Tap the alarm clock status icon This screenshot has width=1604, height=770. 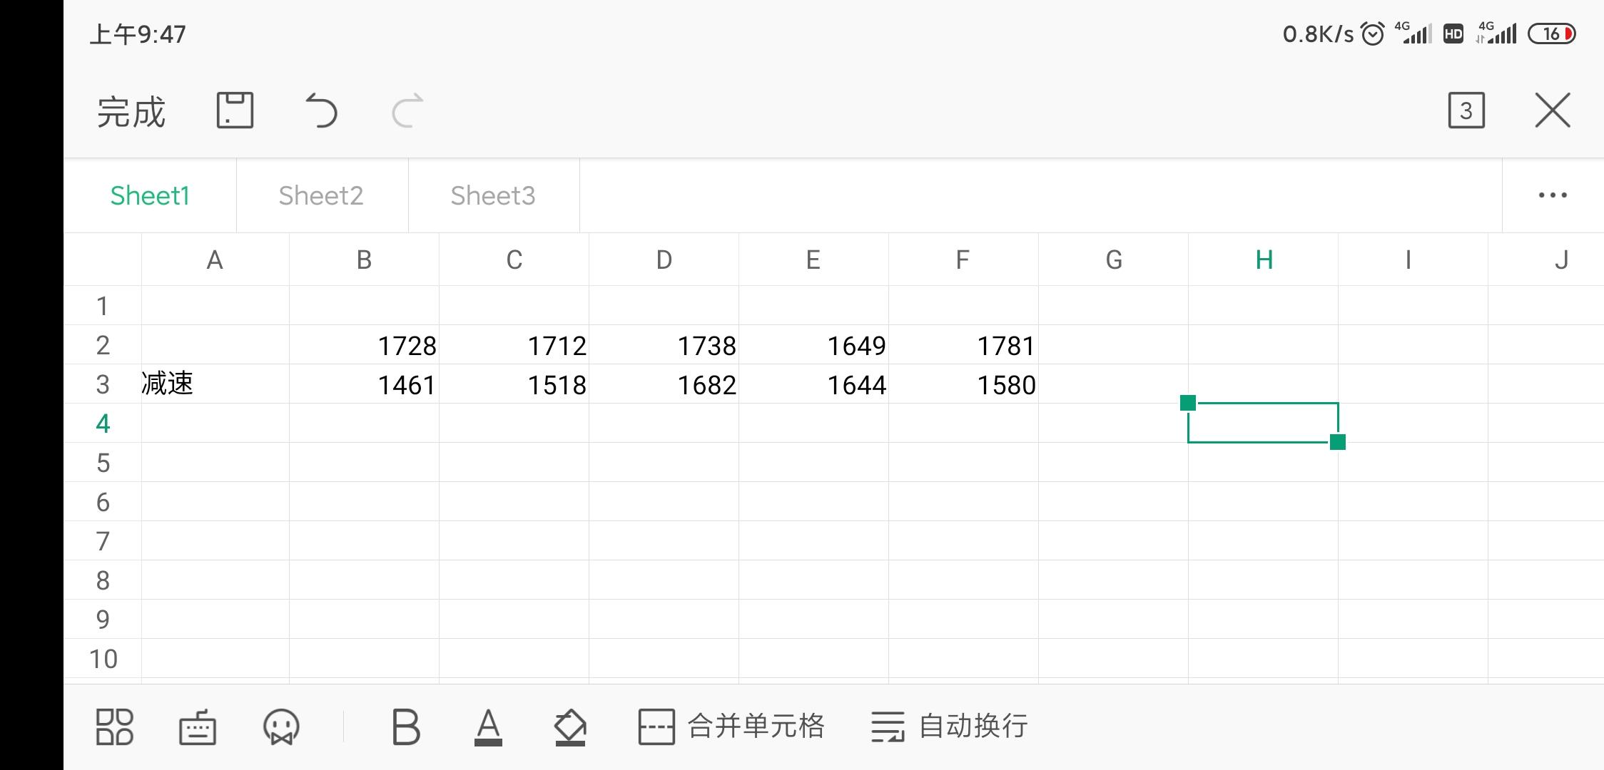[x=1373, y=34]
